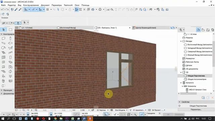Select the eyedropper pick-up parameters tool
The height and width of the screenshot is (121, 215).
pyautogui.click(x=16, y=9)
